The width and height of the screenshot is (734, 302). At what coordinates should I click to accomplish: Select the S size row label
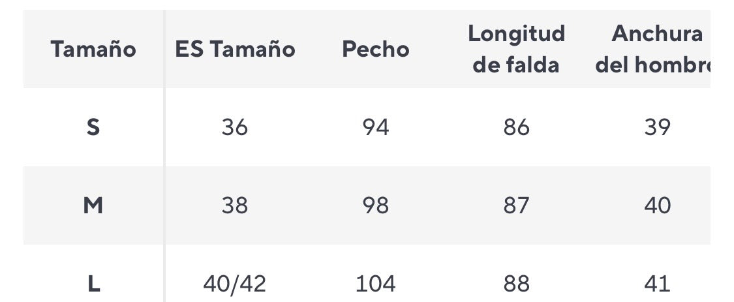point(93,127)
